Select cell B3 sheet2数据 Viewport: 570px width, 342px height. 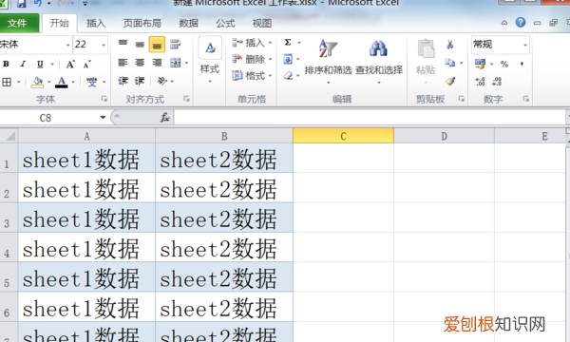point(224,218)
